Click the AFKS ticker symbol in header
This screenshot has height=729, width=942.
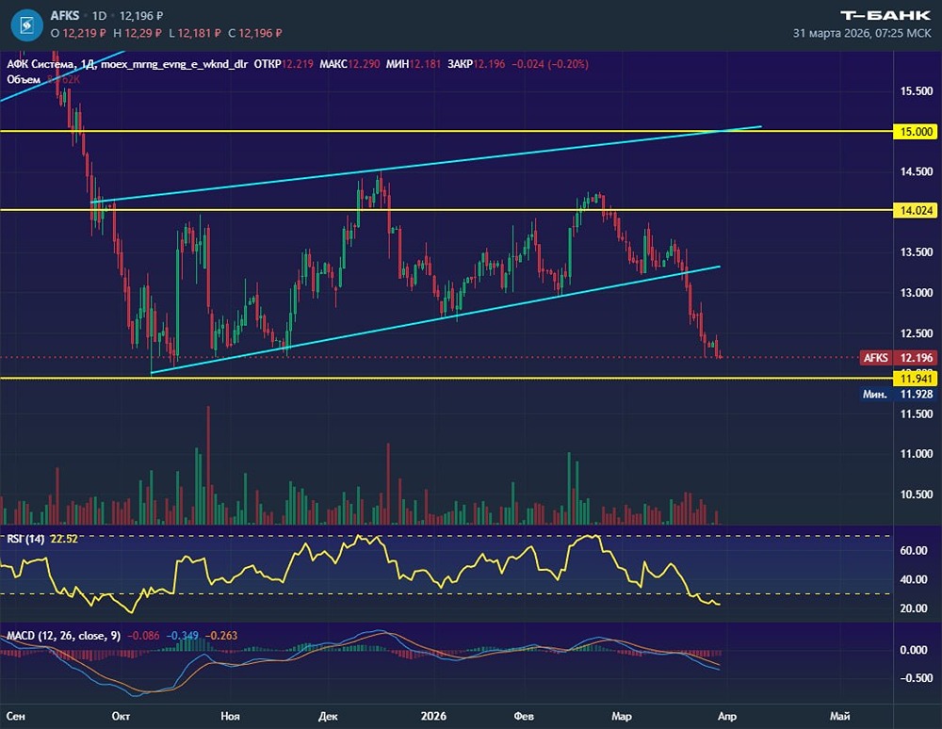[66, 17]
